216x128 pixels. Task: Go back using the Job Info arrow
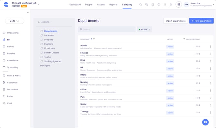pos(39,22)
